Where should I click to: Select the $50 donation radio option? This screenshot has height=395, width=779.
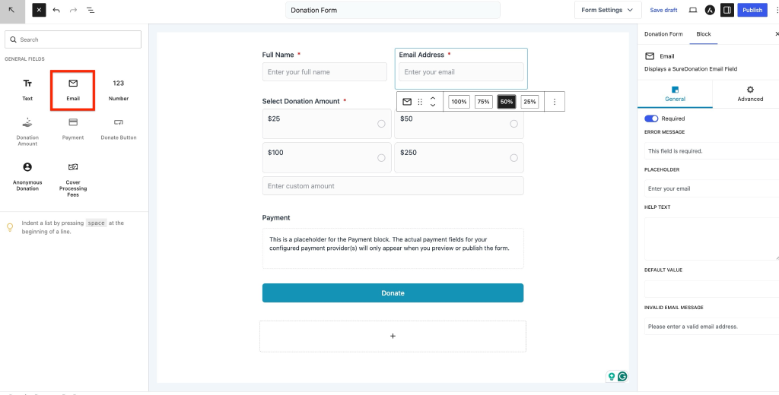tap(514, 124)
